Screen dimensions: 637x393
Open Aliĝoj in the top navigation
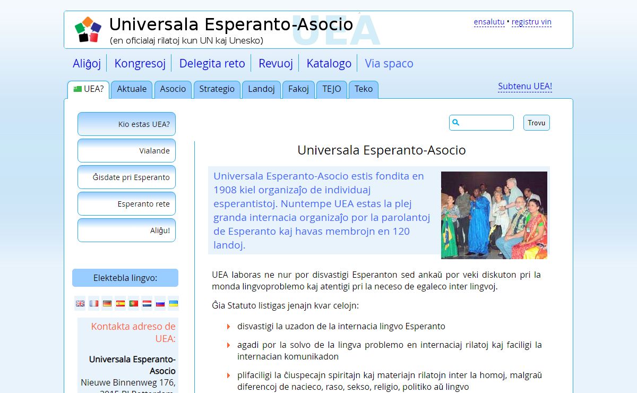(x=87, y=64)
